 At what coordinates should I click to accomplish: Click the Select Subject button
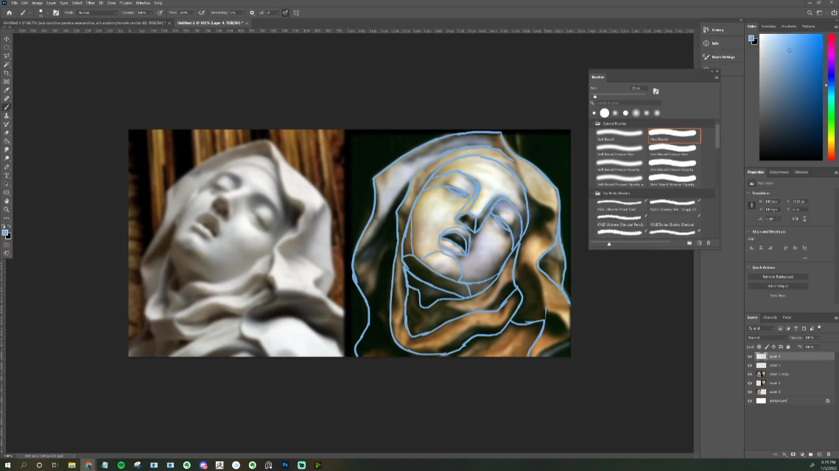tap(778, 286)
